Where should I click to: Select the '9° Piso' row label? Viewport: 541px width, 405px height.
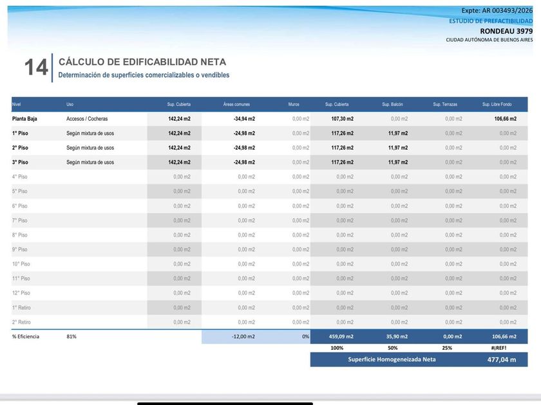click(x=20, y=249)
